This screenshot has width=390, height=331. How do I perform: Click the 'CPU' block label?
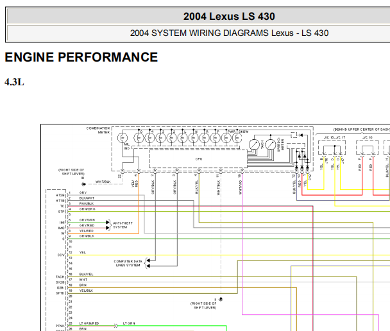[x=199, y=159]
